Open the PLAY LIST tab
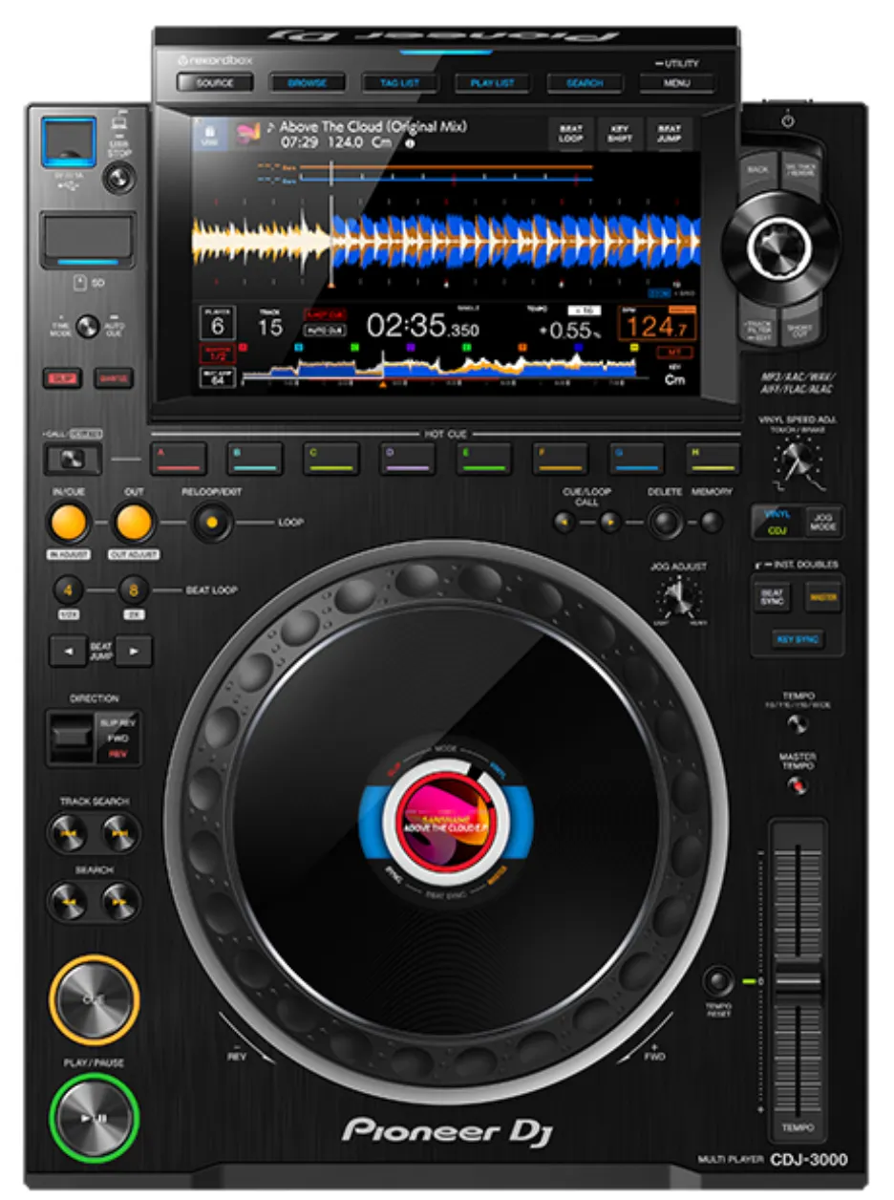 pyautogui.click(x=493, y=83)
